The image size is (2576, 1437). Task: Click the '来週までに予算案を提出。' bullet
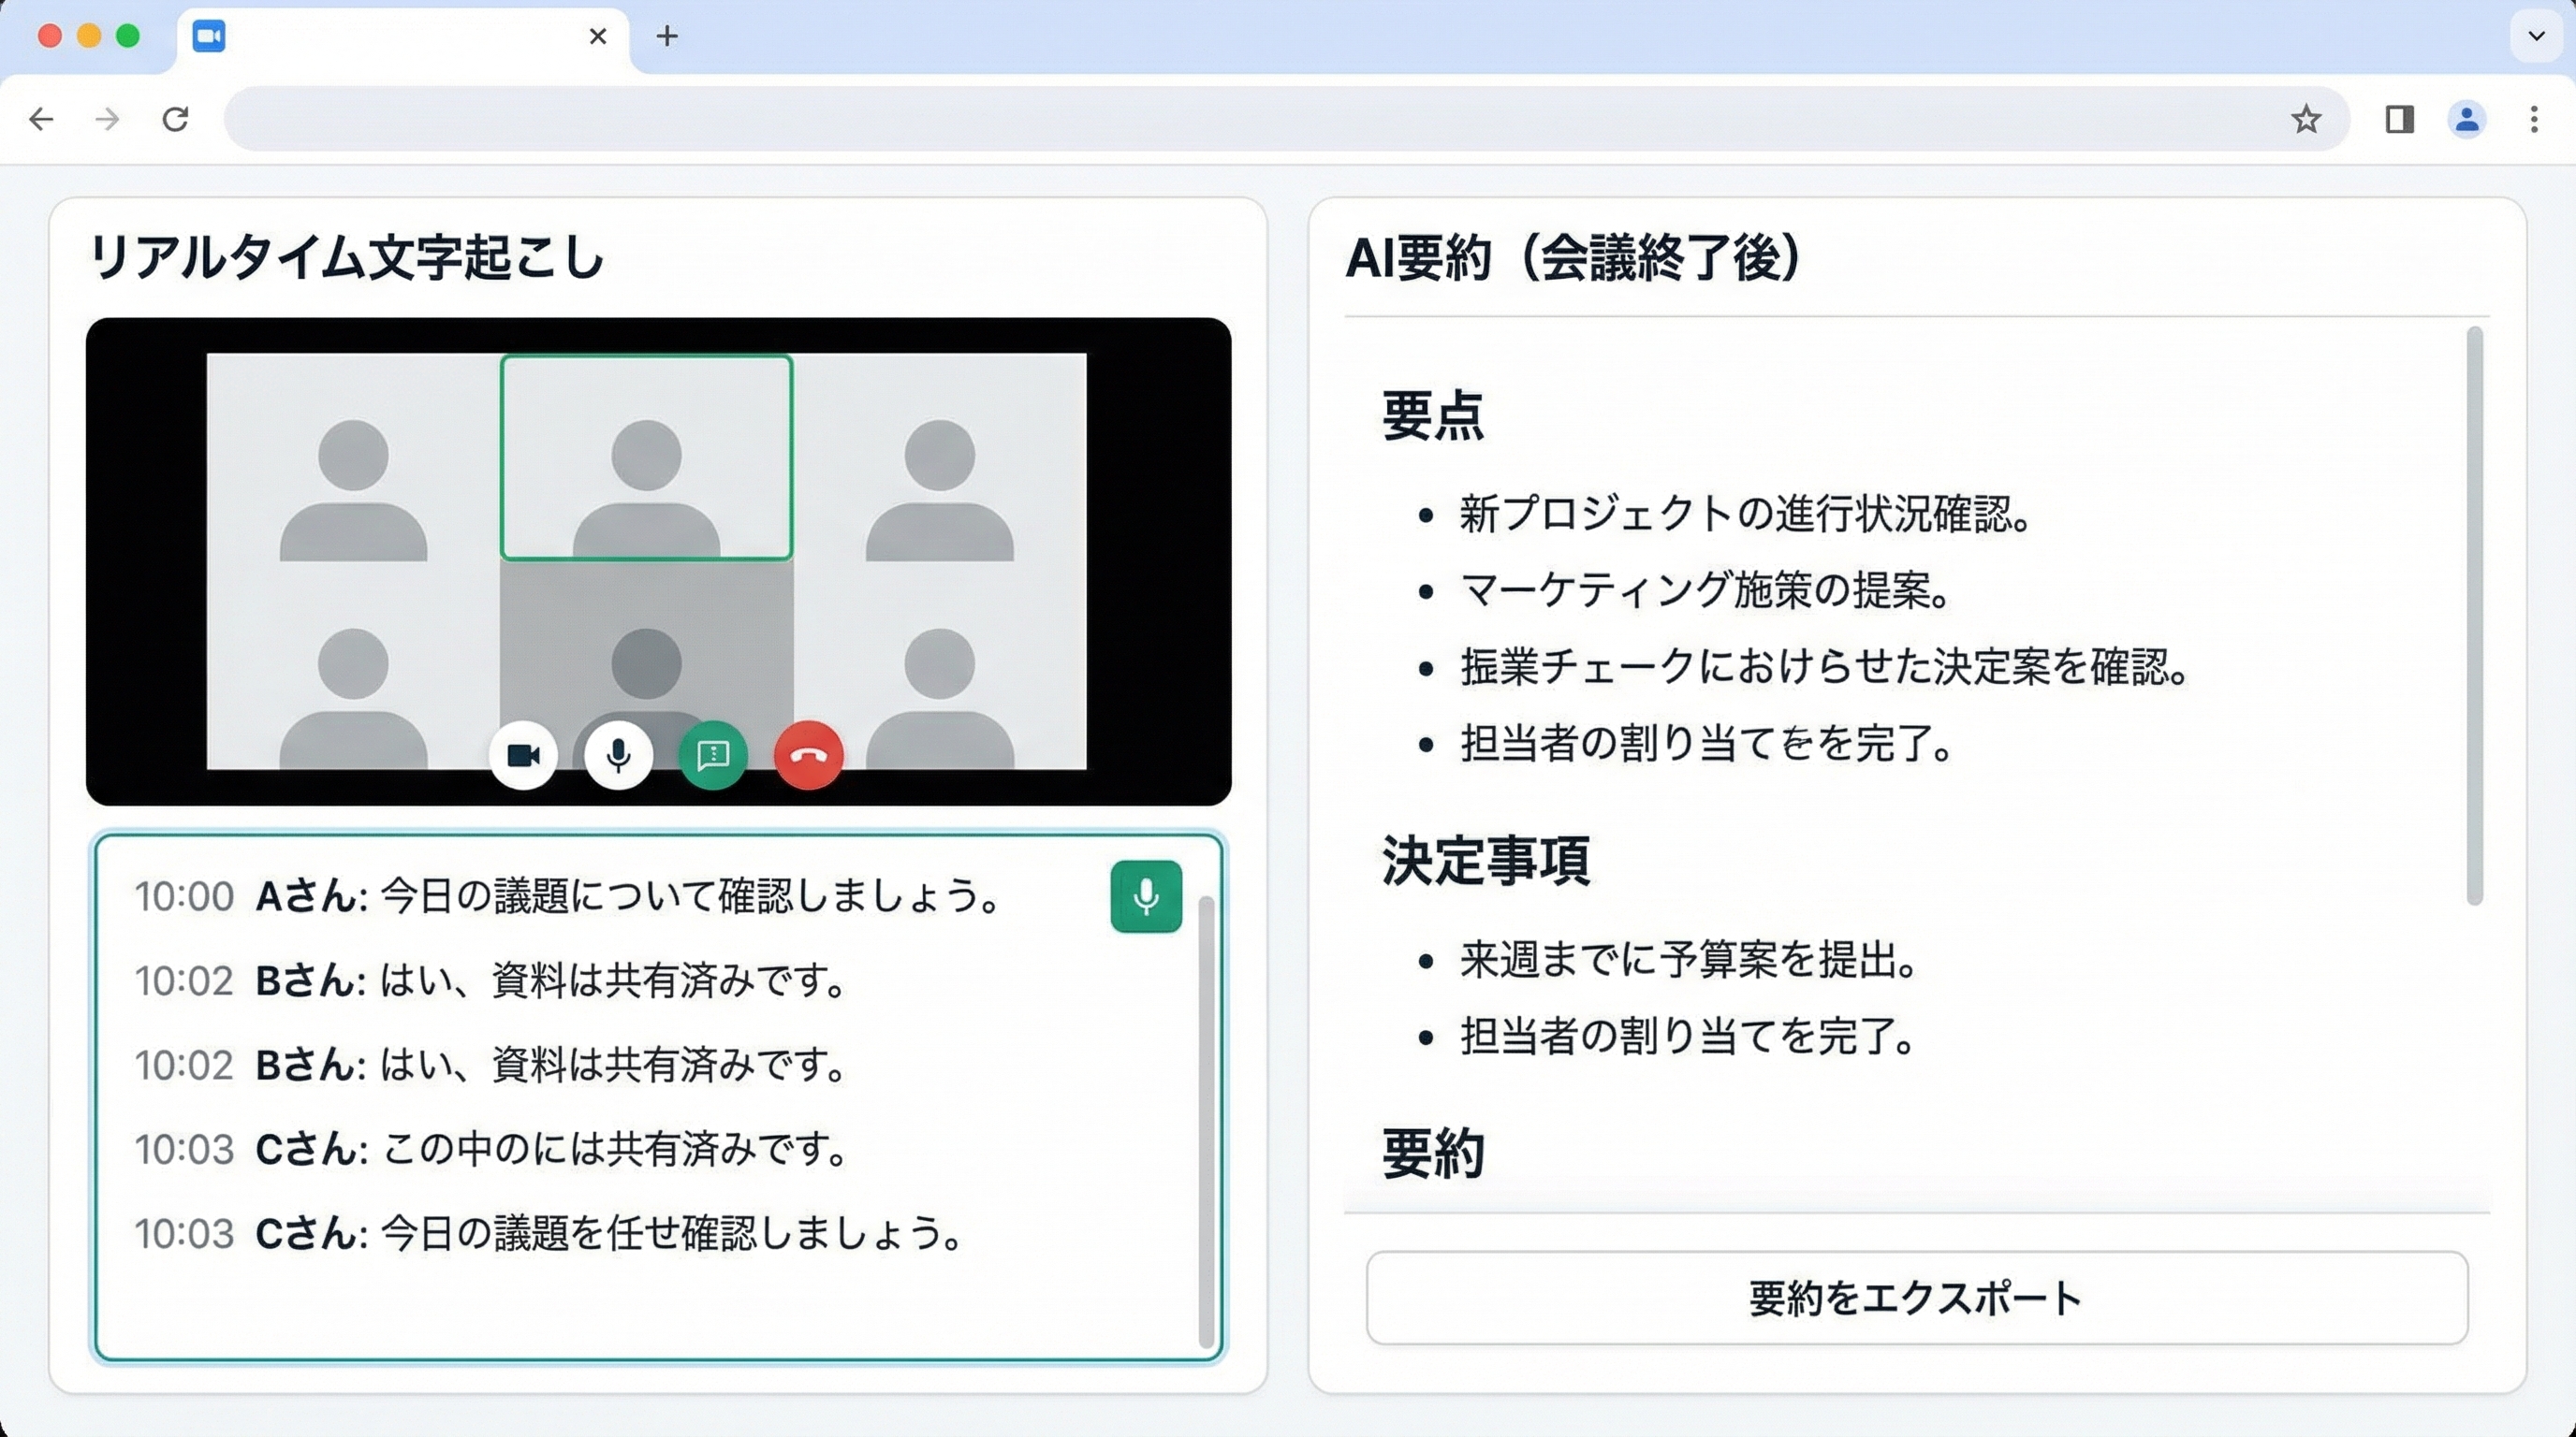[x=1688, y=959]
